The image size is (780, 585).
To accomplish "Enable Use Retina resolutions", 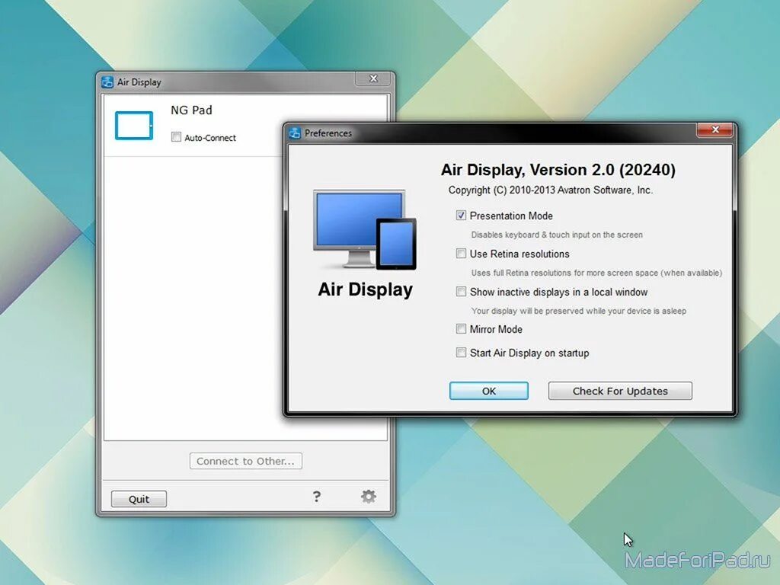I will [x=461, y=254].
